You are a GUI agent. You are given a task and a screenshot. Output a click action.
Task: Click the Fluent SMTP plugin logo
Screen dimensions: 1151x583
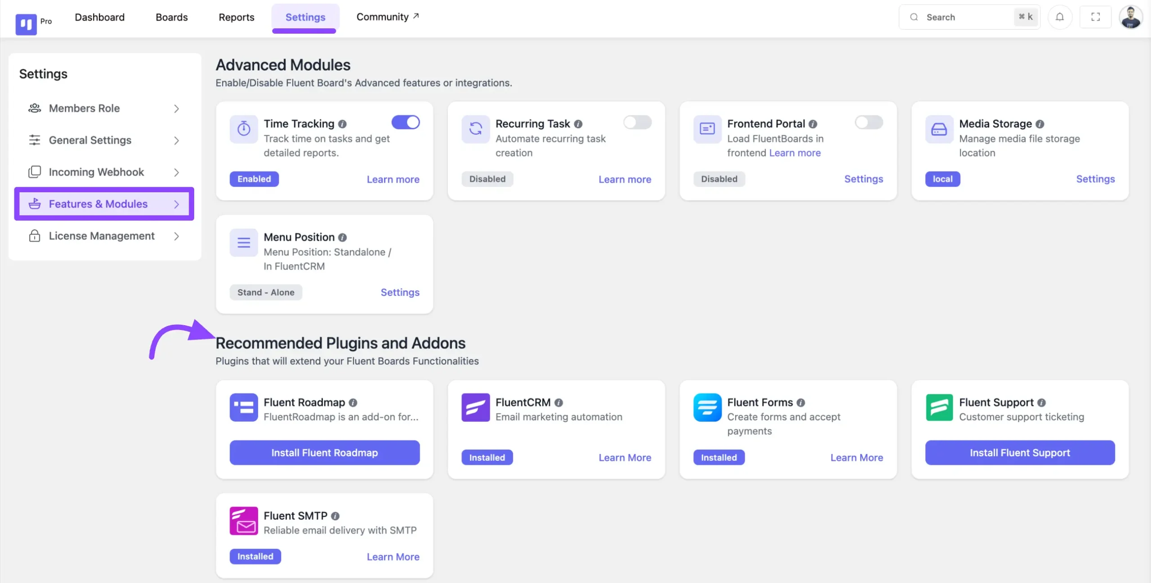[x=244, y=521]
